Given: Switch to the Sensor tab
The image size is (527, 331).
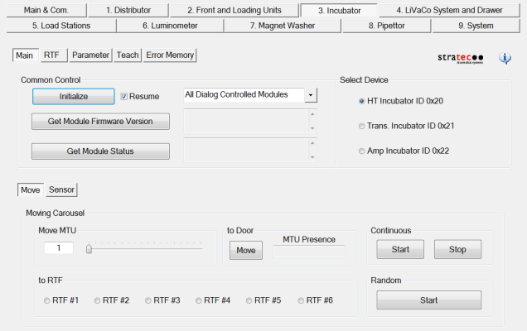Looking at the screenshot, I should 61,189.
